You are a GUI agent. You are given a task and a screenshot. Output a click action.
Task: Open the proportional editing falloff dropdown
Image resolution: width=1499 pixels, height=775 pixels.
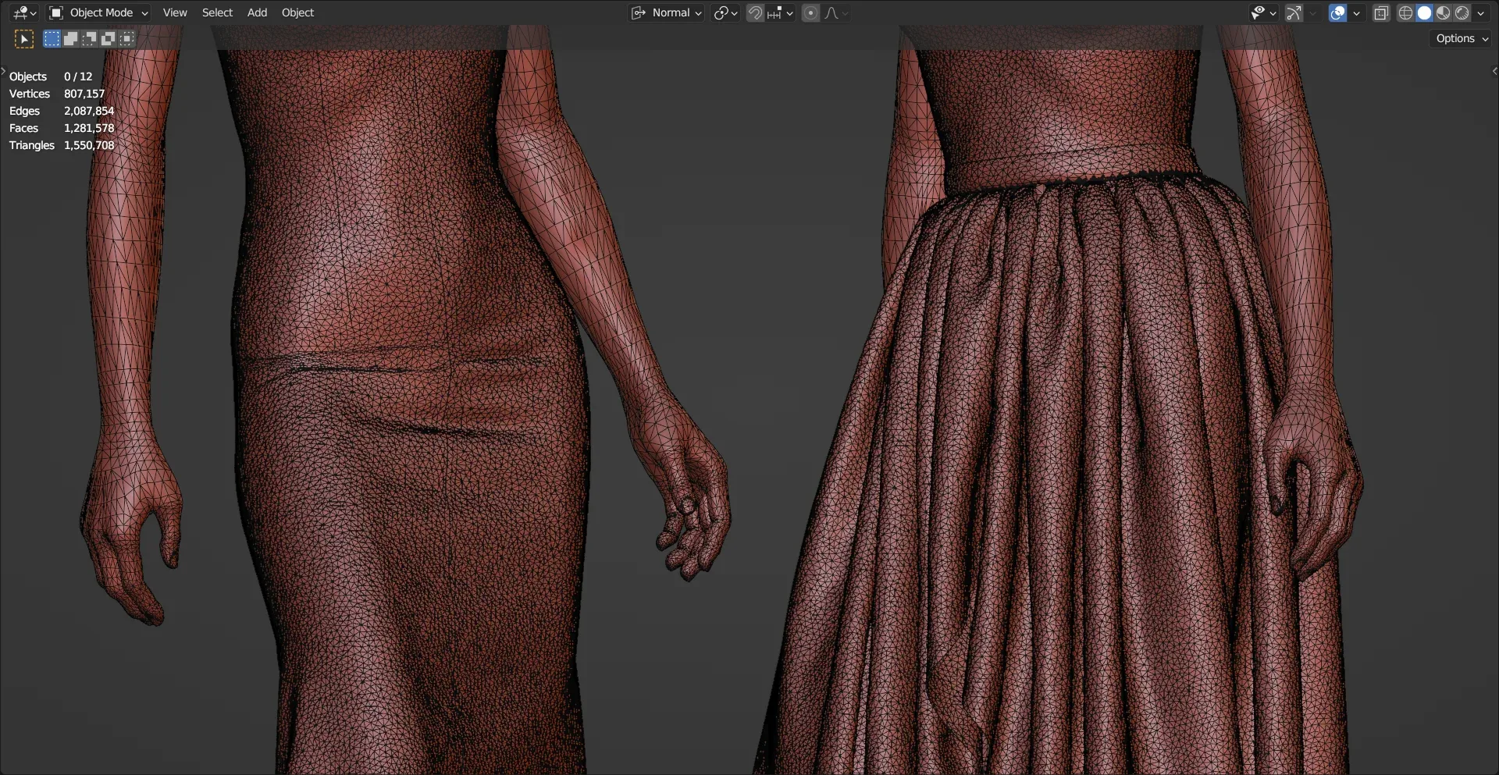pos(836,12)
